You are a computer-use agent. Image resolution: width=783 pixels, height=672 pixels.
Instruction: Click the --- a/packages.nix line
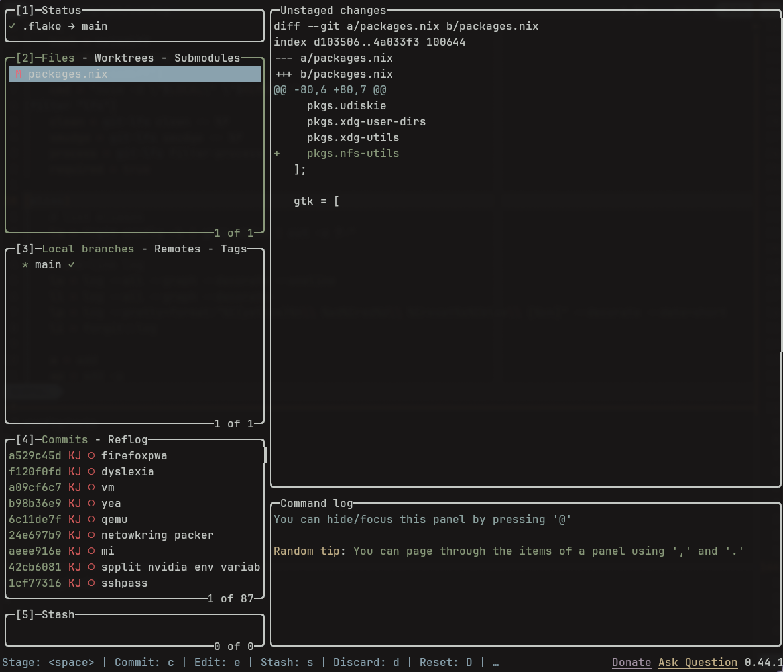(333, 58)
